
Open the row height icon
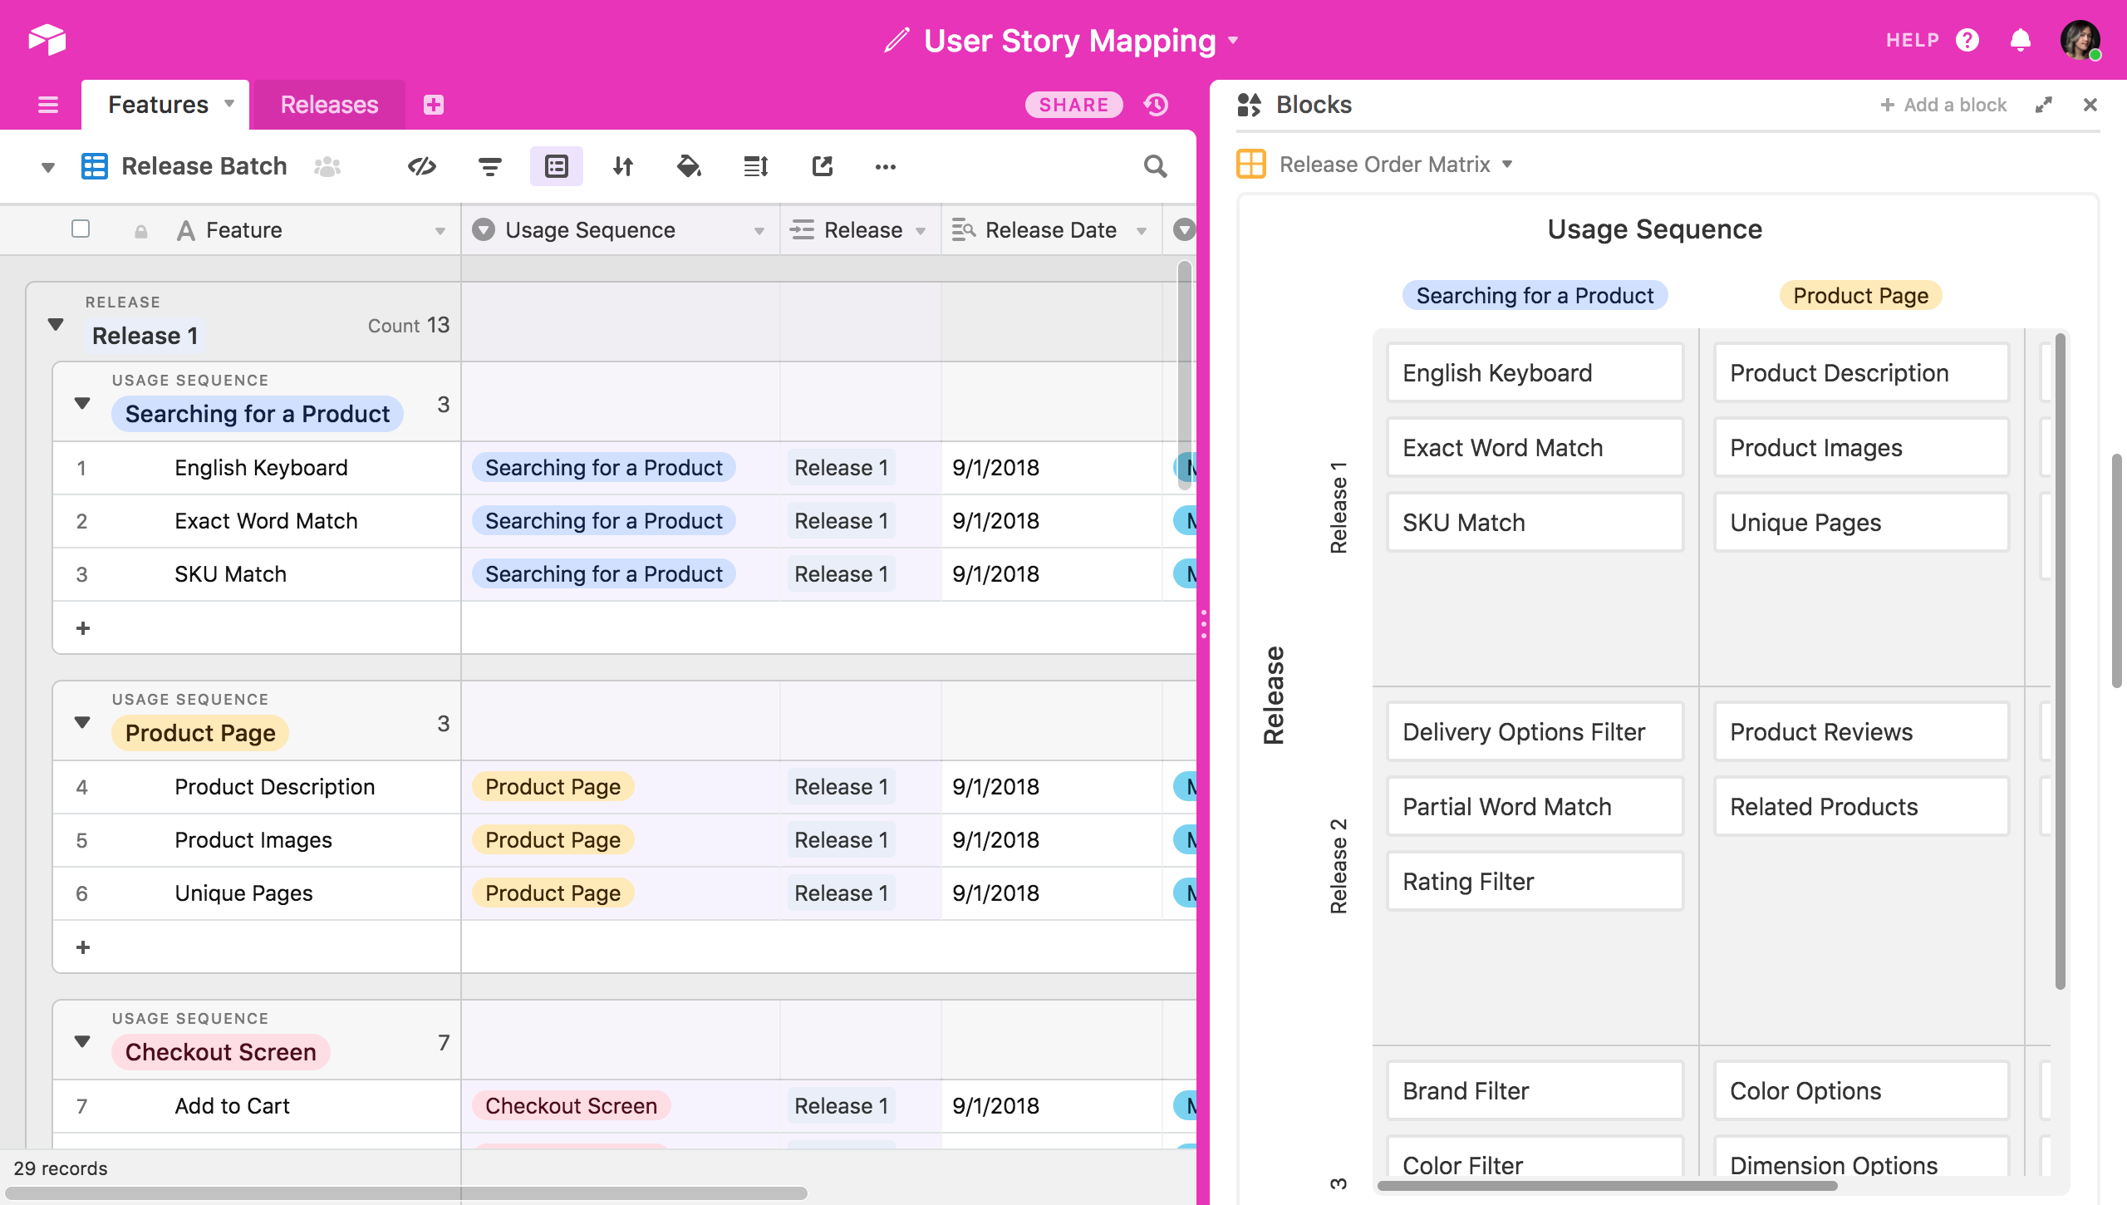pyautogui.click(x=755, y=166)
